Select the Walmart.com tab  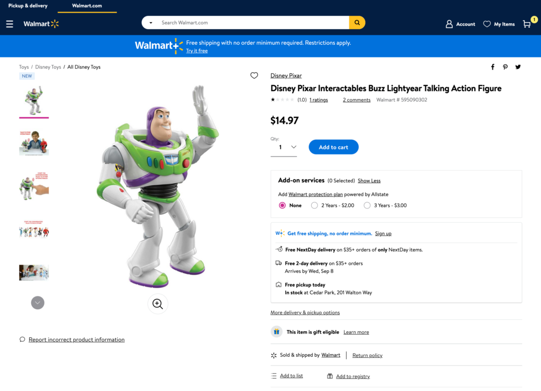(x=87, y=6)
